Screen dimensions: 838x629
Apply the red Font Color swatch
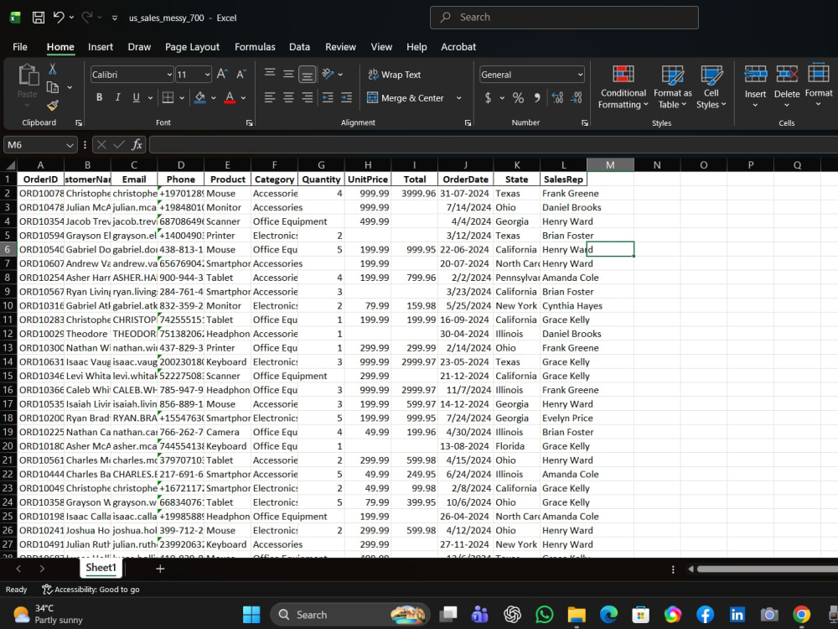tap(230, 97)
